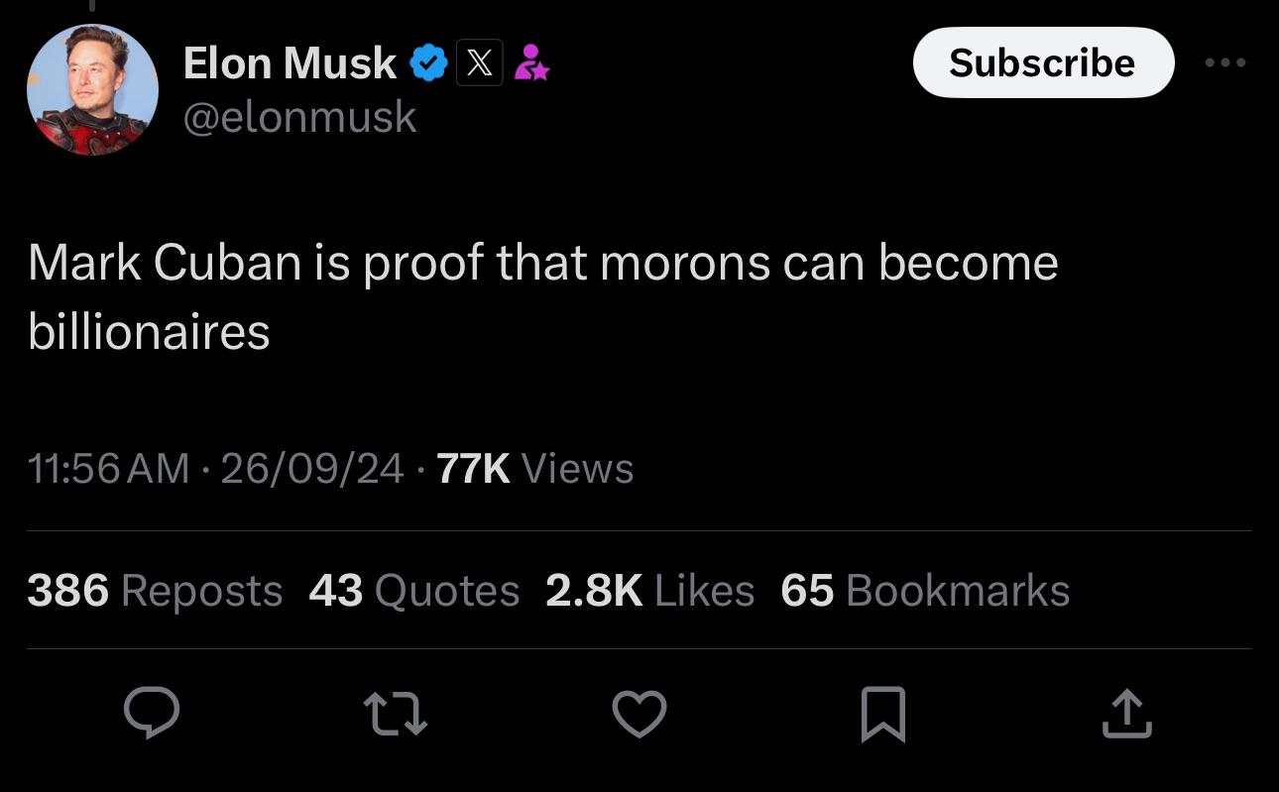
Task: Repost the tweet using the repost icon
Action: pyautogui.click(x=396, y=714)
